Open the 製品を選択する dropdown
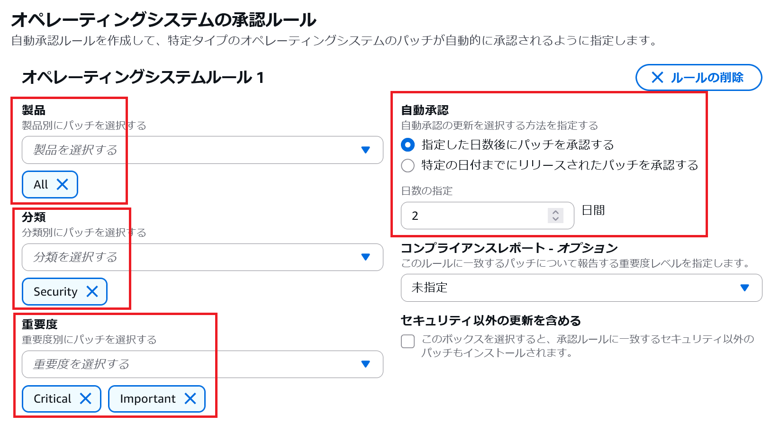780x424 pixels. click(x=190, y=150)
